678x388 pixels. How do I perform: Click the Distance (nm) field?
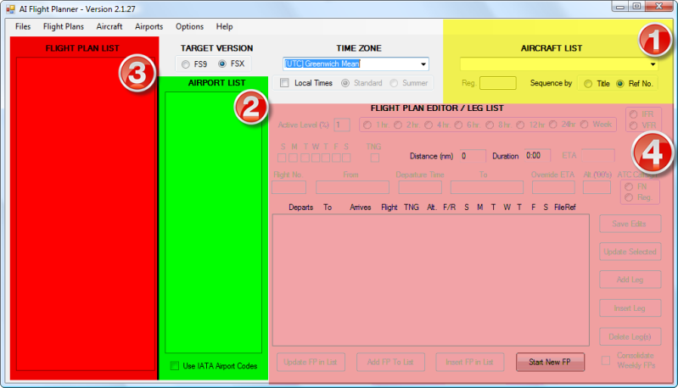(473, 156)
